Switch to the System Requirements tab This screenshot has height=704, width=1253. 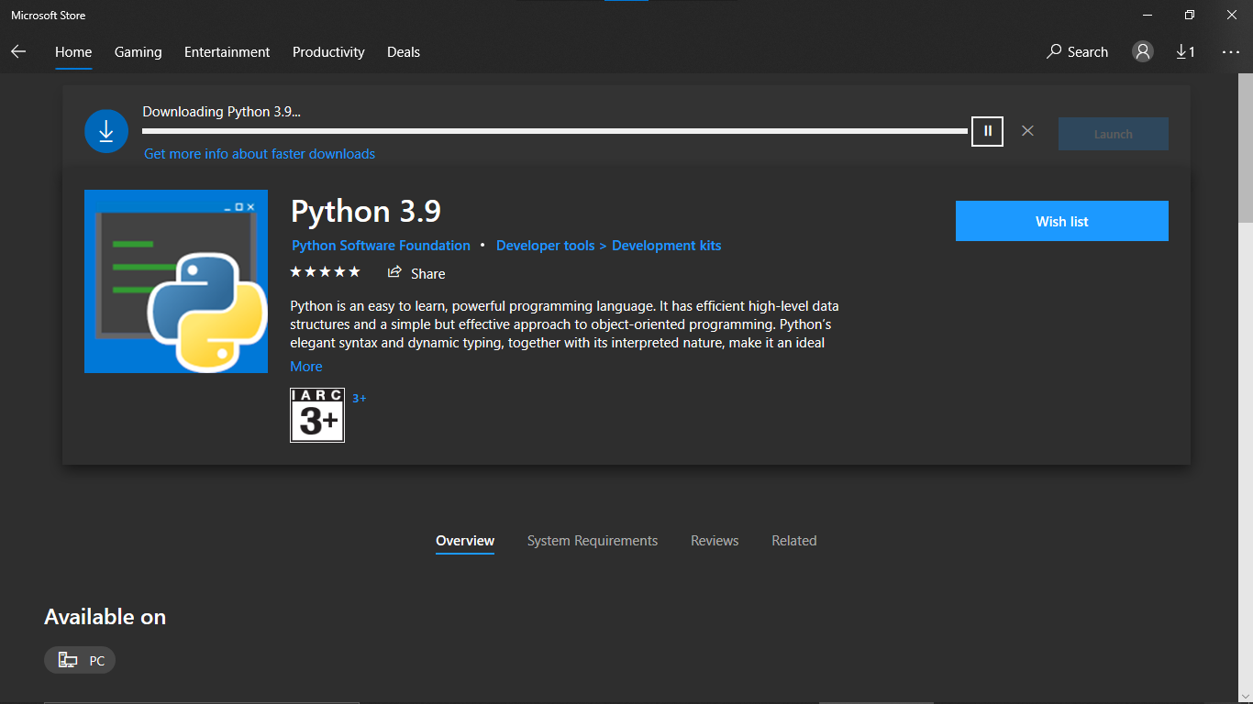(x=592, y=541)
